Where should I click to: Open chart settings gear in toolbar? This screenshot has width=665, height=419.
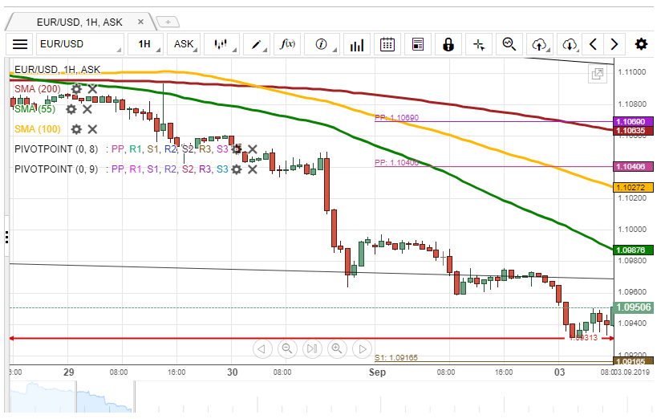[641, 44]
